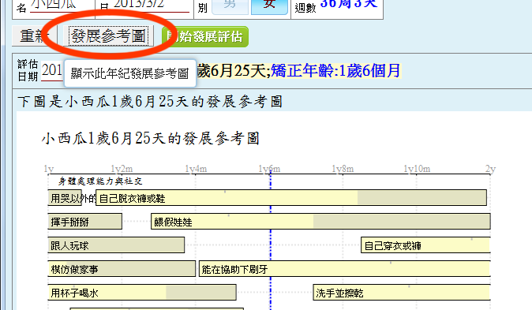The height and width of the screenshot is (310, 532).
Task: Click the 跟人玩球 milestone bar
Action: click(116, 245)
